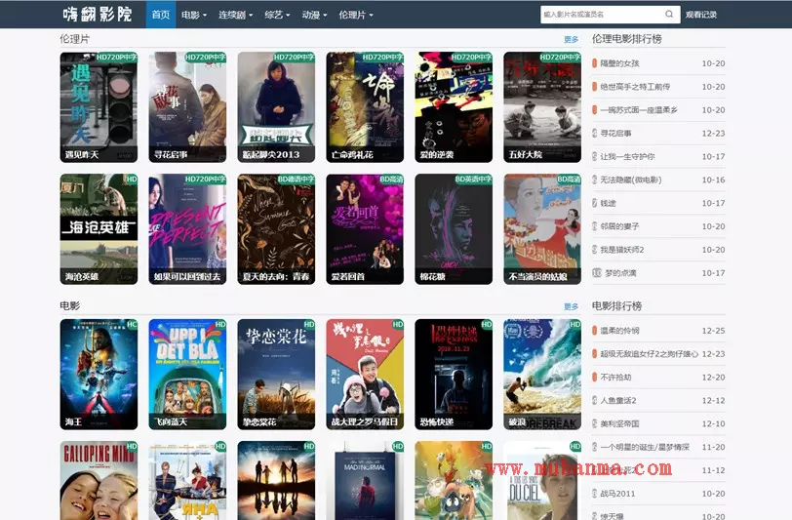Click rank badge beside 梦的点滴
Screen dimensions: 792x520
tap(596, 273)
